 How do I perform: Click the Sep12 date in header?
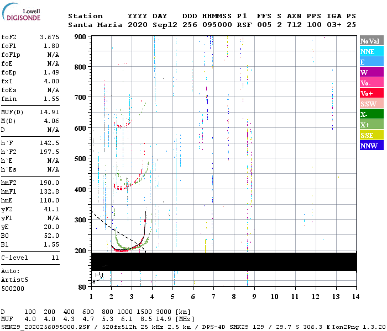click(165, 25)
